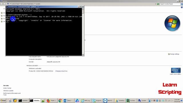
Task: Click the 'Product ID' value text
Action: click(x=45, y=71)
